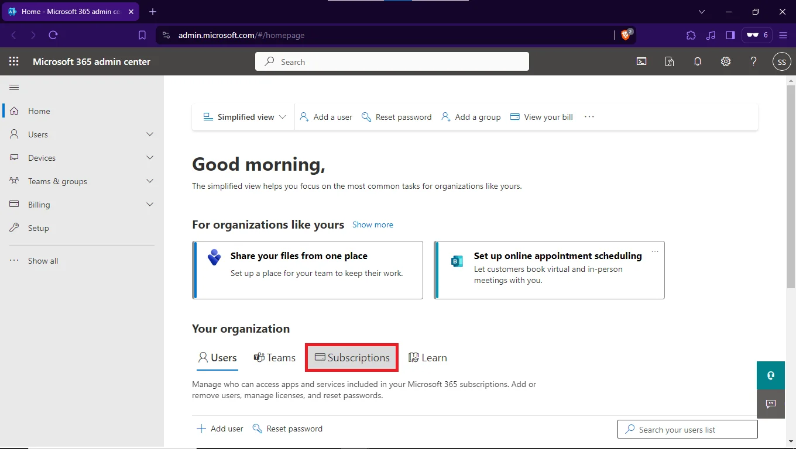The image size is (796, 449).
Task: Open Share your files from one place card
Action: pos(308,270)
